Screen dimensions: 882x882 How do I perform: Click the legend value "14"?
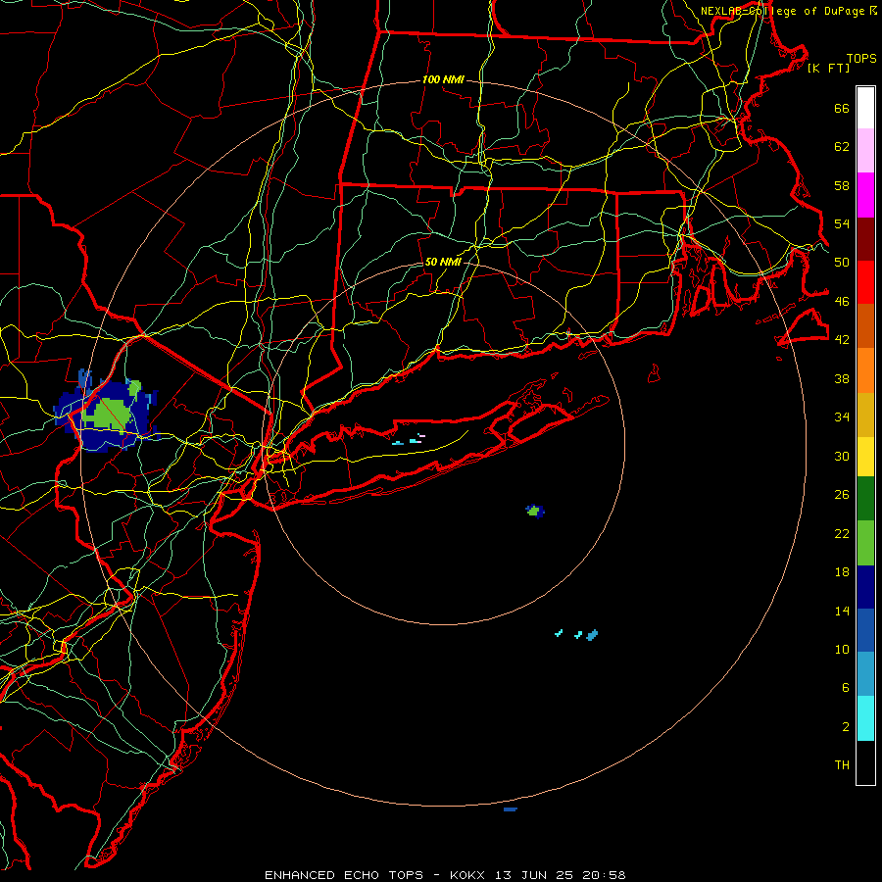coord(842,611)
